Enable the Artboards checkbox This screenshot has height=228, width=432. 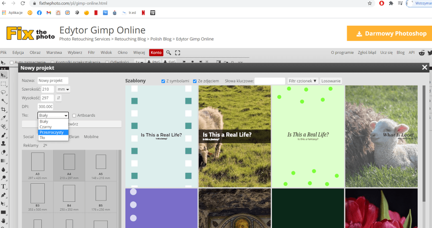(x=74, y=115)
